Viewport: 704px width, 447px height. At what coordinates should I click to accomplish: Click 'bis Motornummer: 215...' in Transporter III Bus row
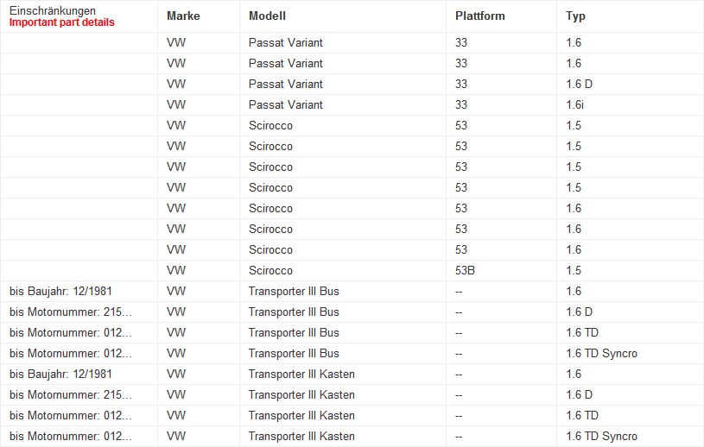pos(70,312)
